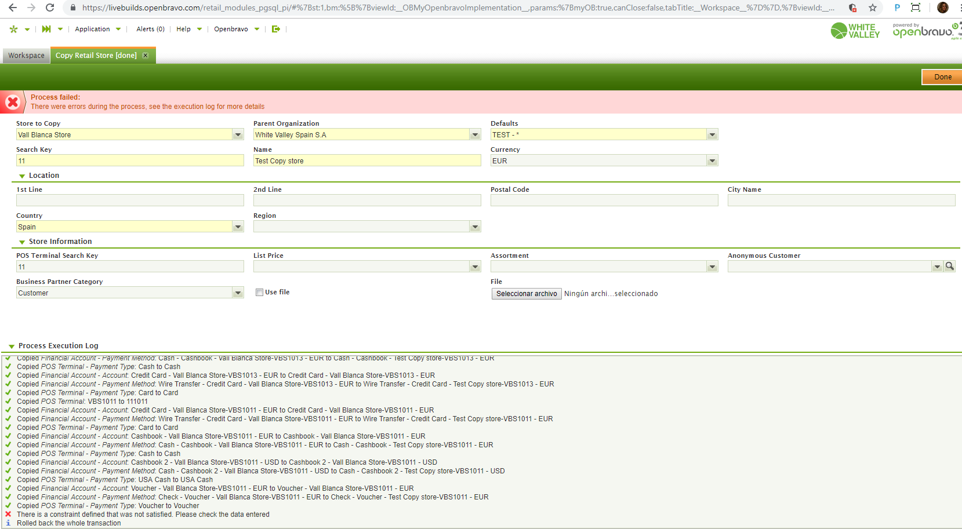Expand the Currency dropdown
This screenshot has width=962, height=529.
tap(712, 161)
